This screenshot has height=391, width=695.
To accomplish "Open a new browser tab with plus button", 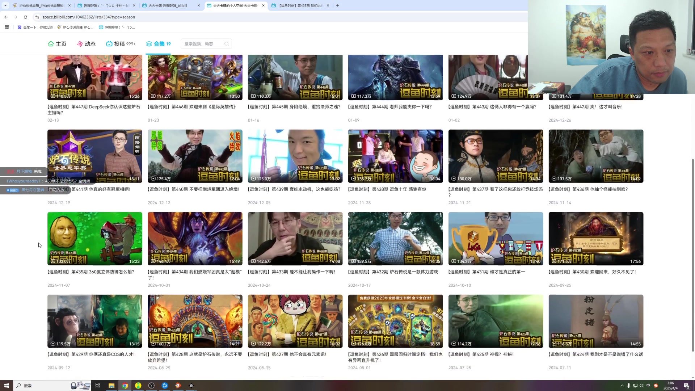I will click(x=338, y=5).
